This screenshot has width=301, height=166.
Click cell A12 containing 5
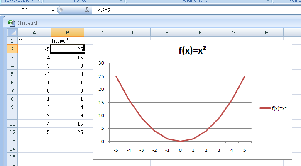point(34,132)
